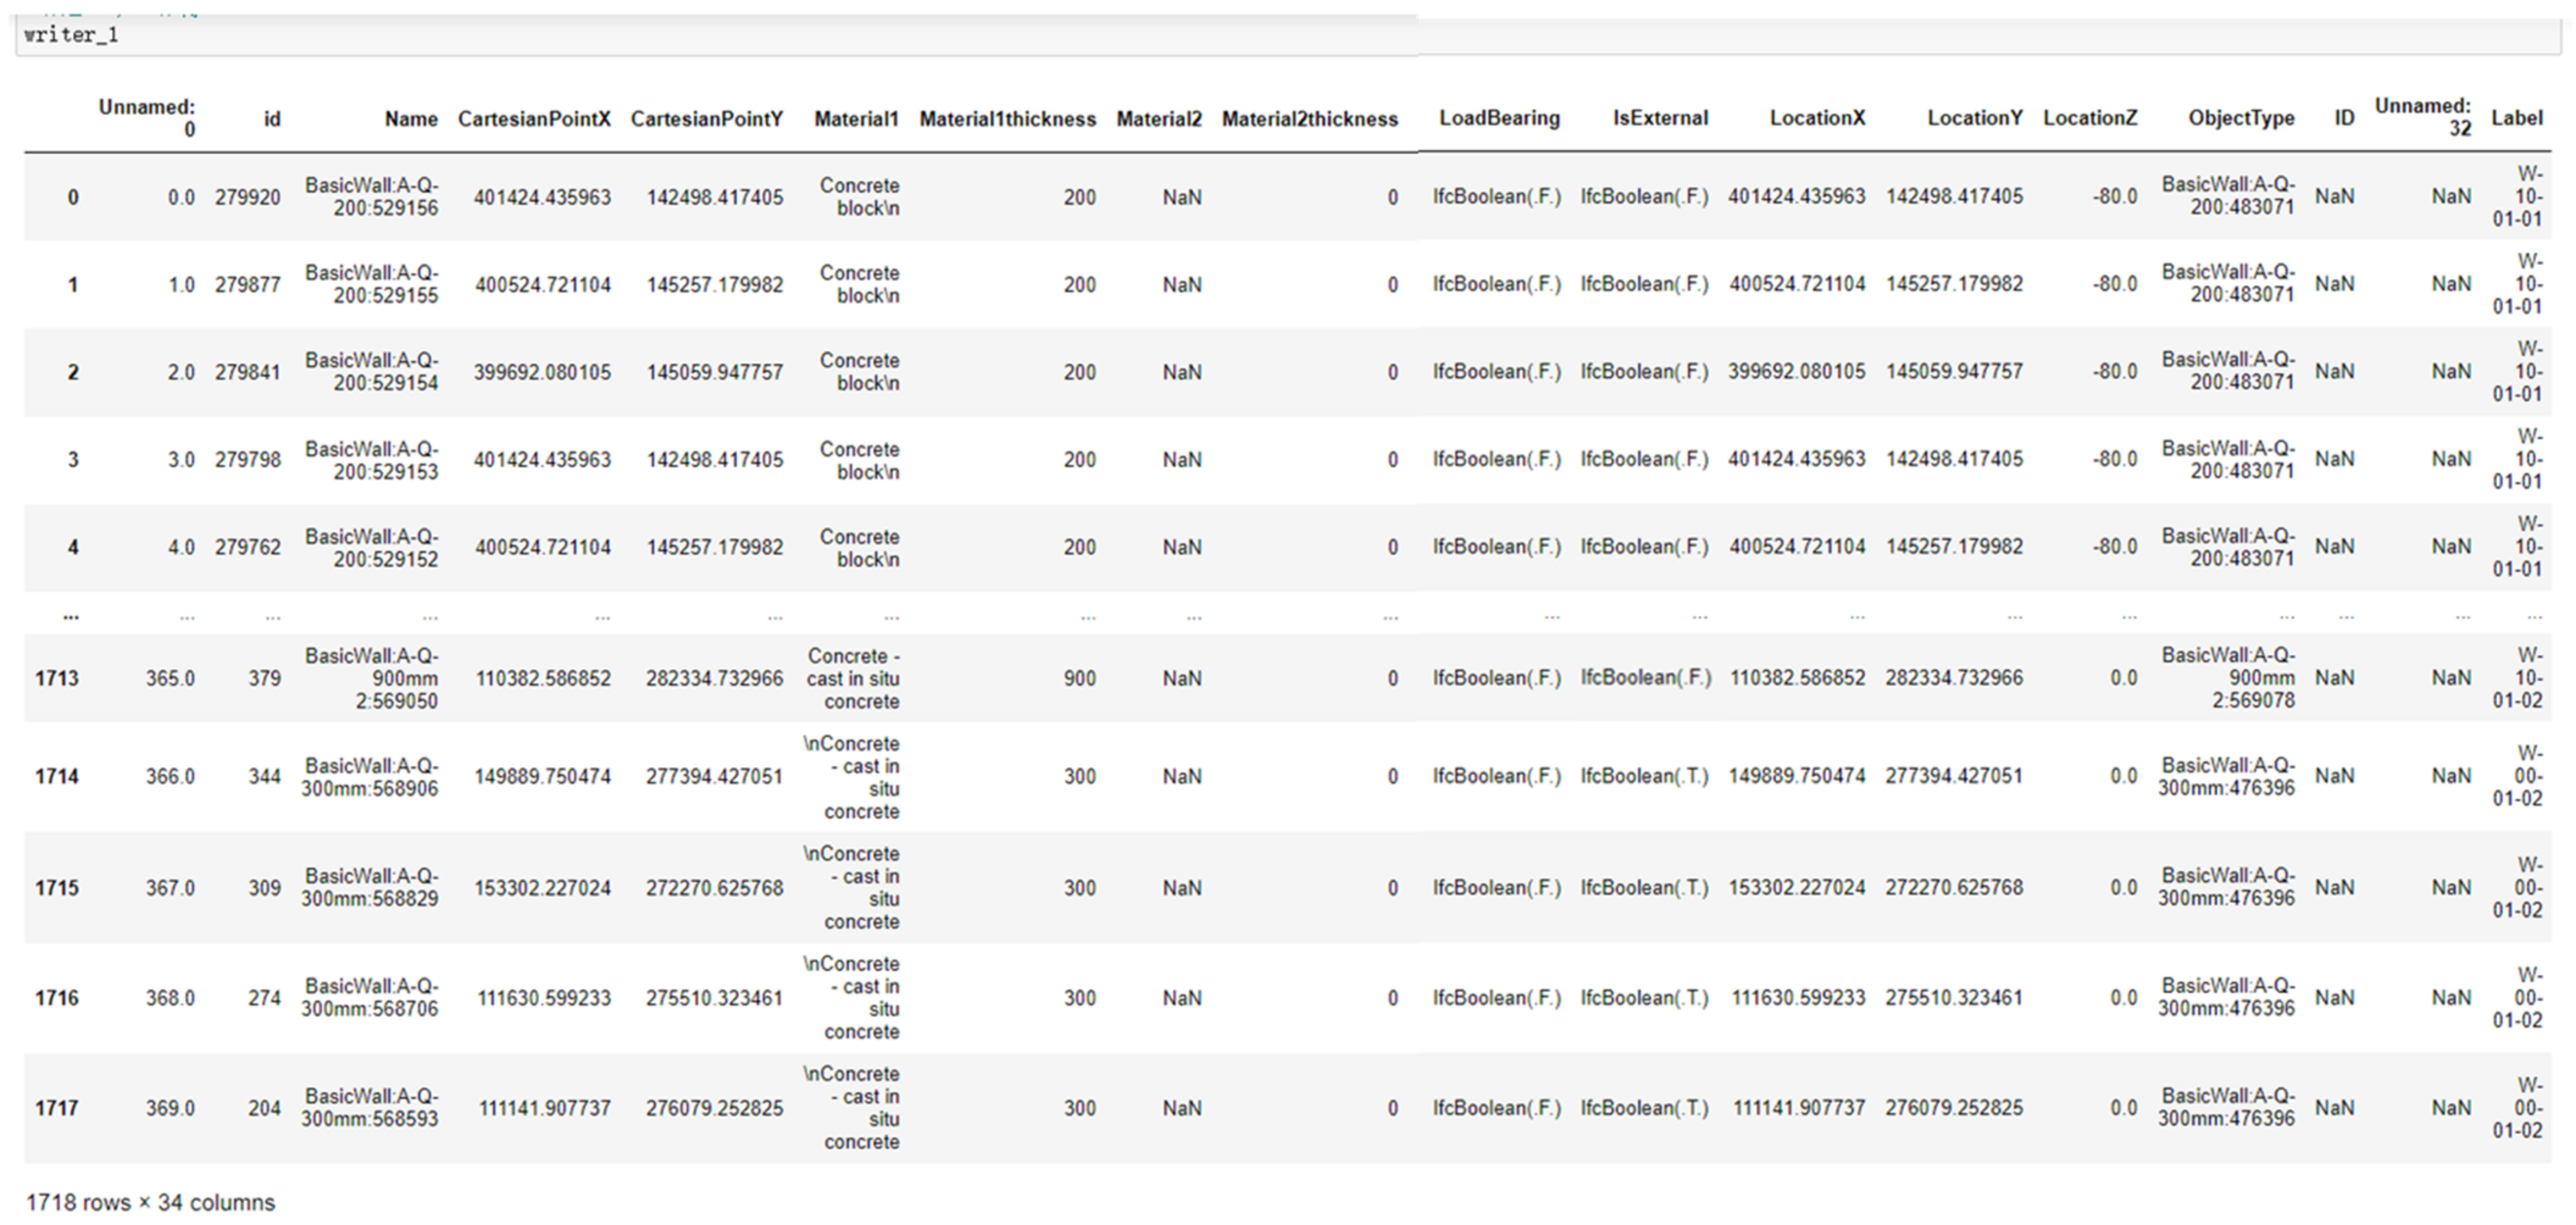Click the CartesianPointY column header
Image resolution: width=2576 pixels, height=1225 pixels.
[706, 119]
